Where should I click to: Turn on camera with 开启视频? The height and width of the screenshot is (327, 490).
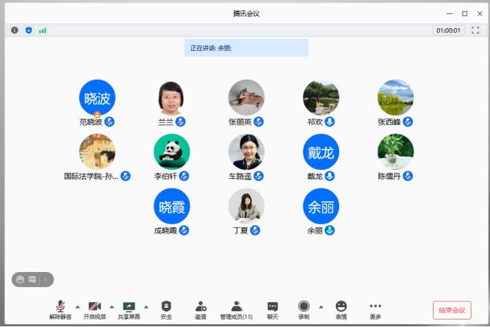[x=95, y=310]
